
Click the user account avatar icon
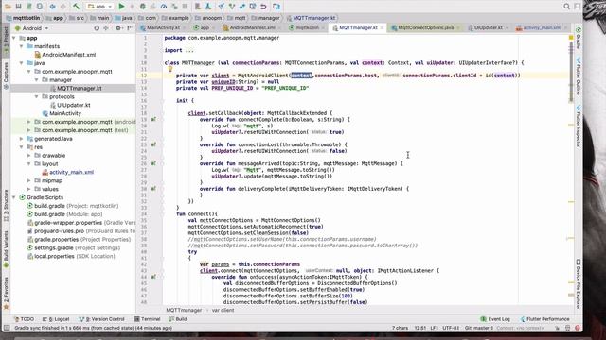[577, 7]
